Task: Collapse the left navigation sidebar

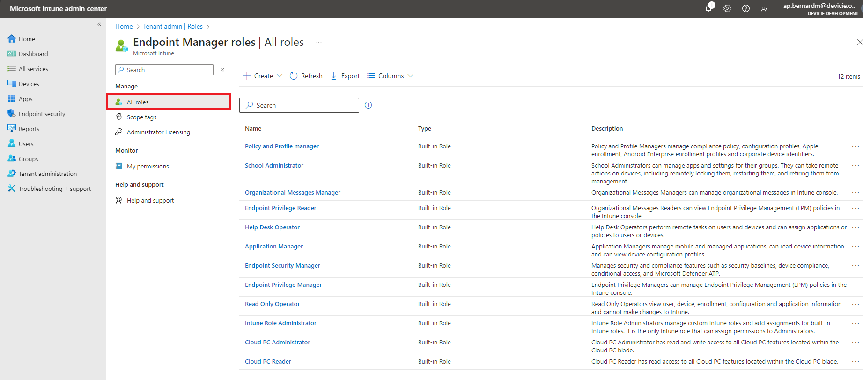Action: 99,24
